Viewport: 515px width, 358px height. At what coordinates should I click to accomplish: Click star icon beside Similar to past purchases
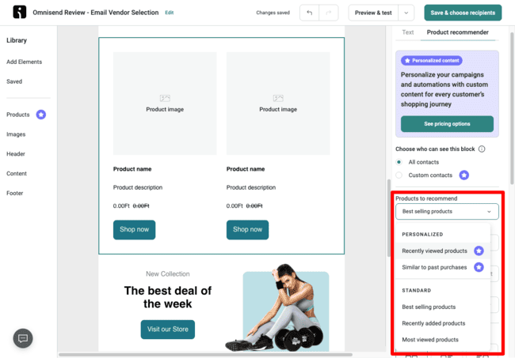479,267
